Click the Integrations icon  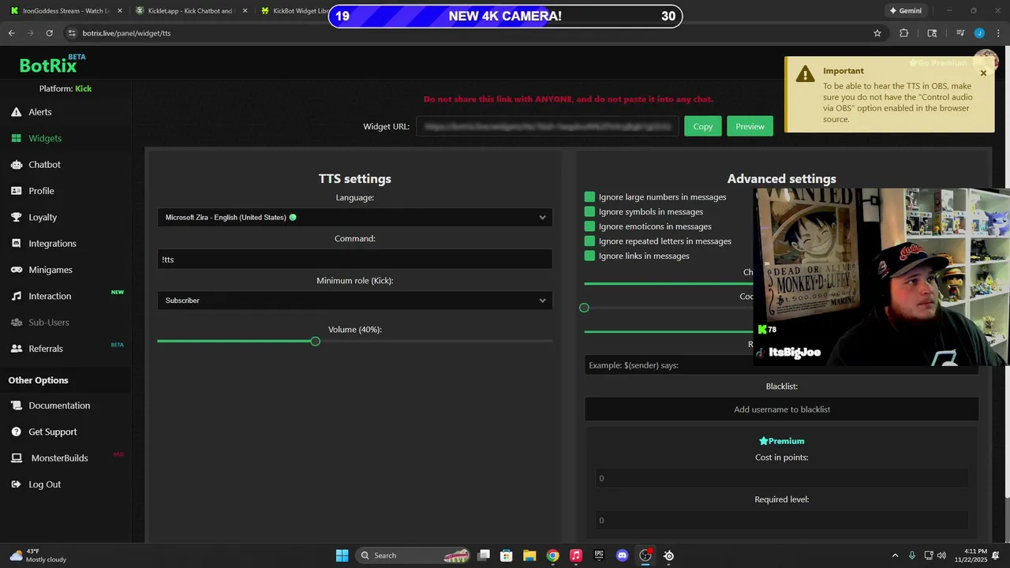coord(16,243)
